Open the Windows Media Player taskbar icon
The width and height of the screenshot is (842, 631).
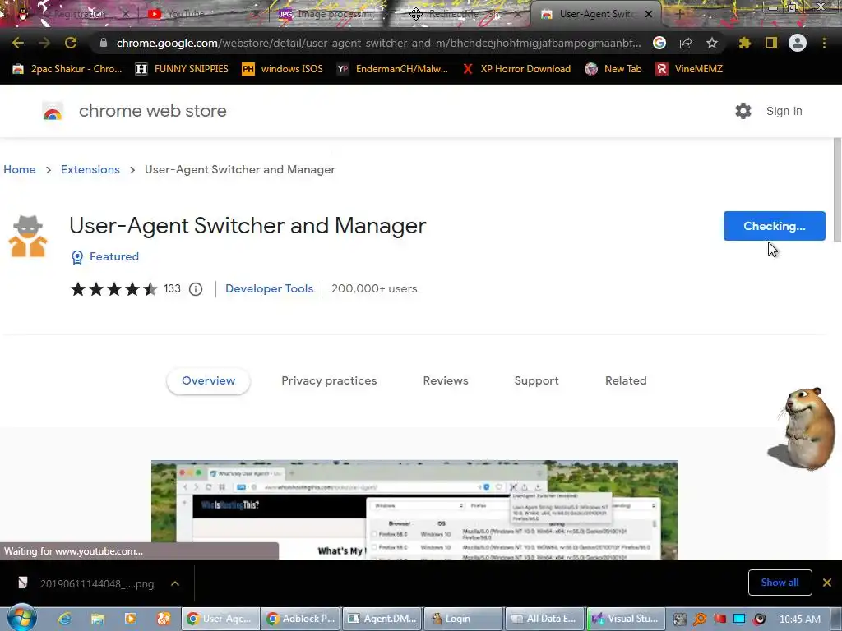point(131,619)
